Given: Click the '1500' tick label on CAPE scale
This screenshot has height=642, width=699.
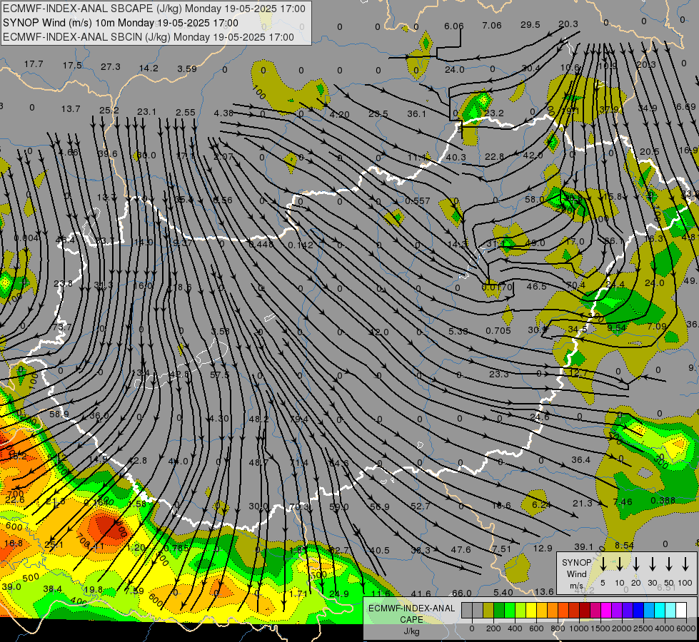Looking at the screenshot, I should tap(600, 628).
